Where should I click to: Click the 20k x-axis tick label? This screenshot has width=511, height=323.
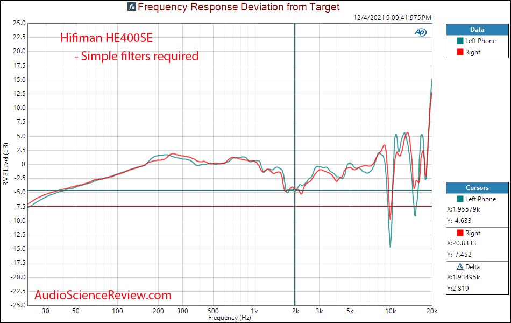[x=432, y=311]
